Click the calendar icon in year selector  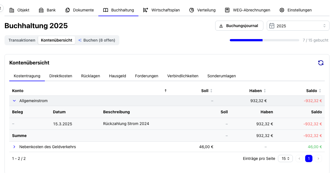click(x=272, y=26)
